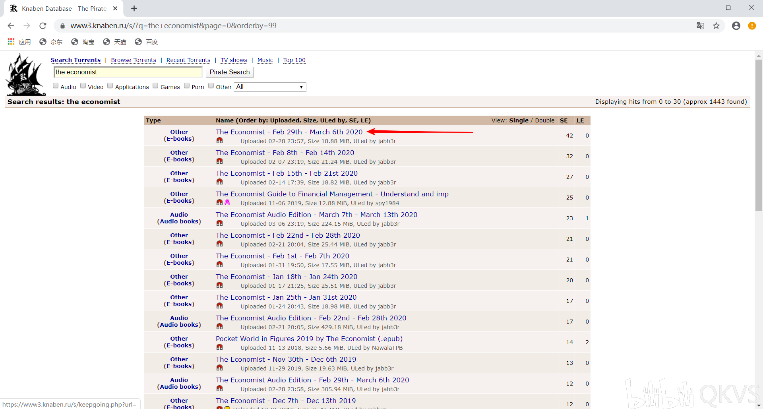
Task: Click magnet icon for Audio Edition March 7th
Action: click(x=219, y=223)
